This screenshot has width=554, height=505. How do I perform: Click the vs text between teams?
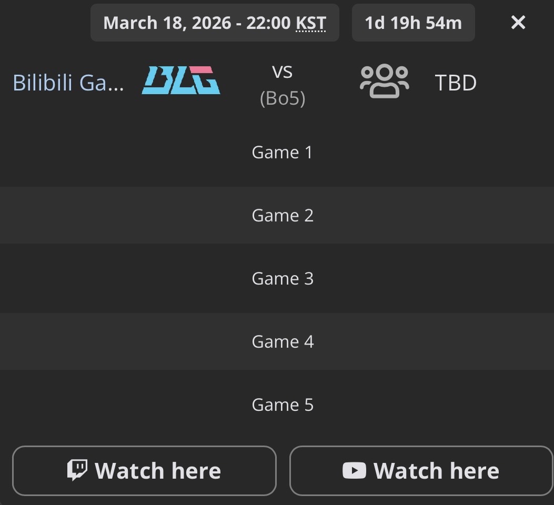283,72
